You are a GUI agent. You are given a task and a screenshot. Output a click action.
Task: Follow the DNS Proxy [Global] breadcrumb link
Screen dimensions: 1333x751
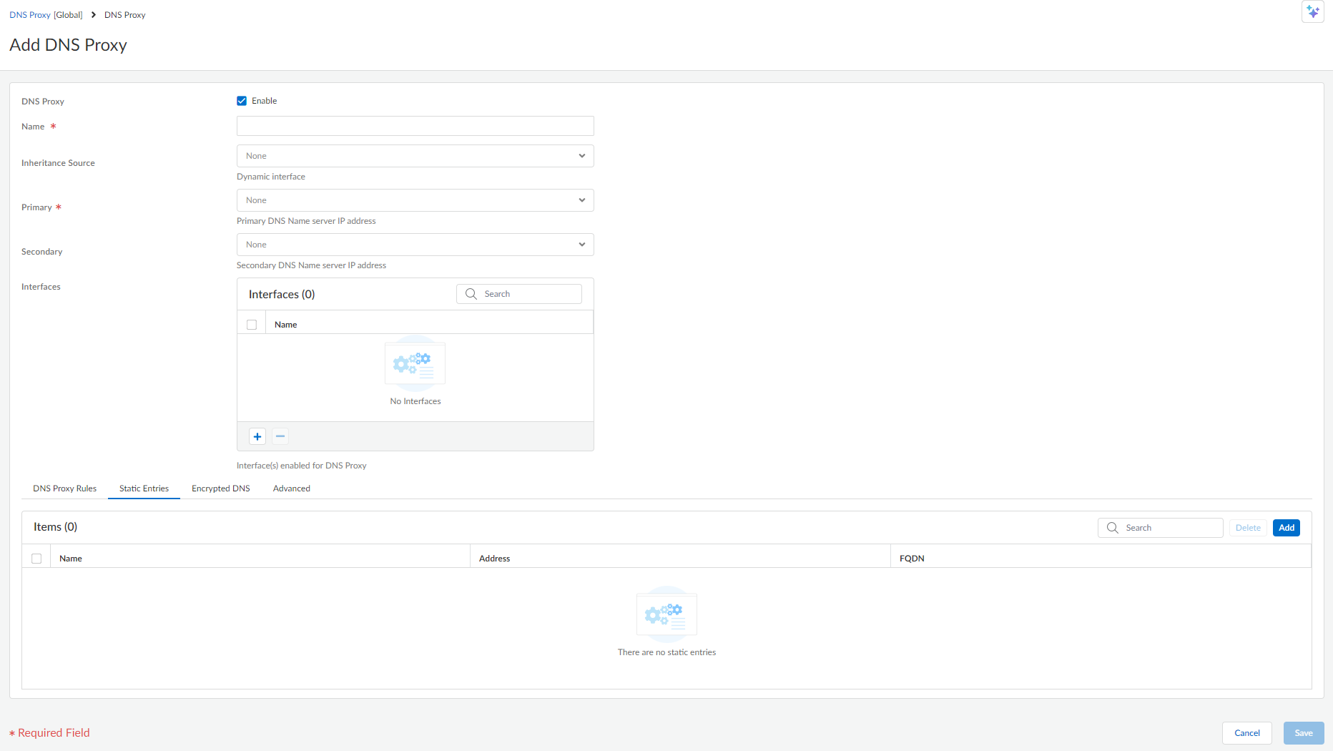[46, 15]
